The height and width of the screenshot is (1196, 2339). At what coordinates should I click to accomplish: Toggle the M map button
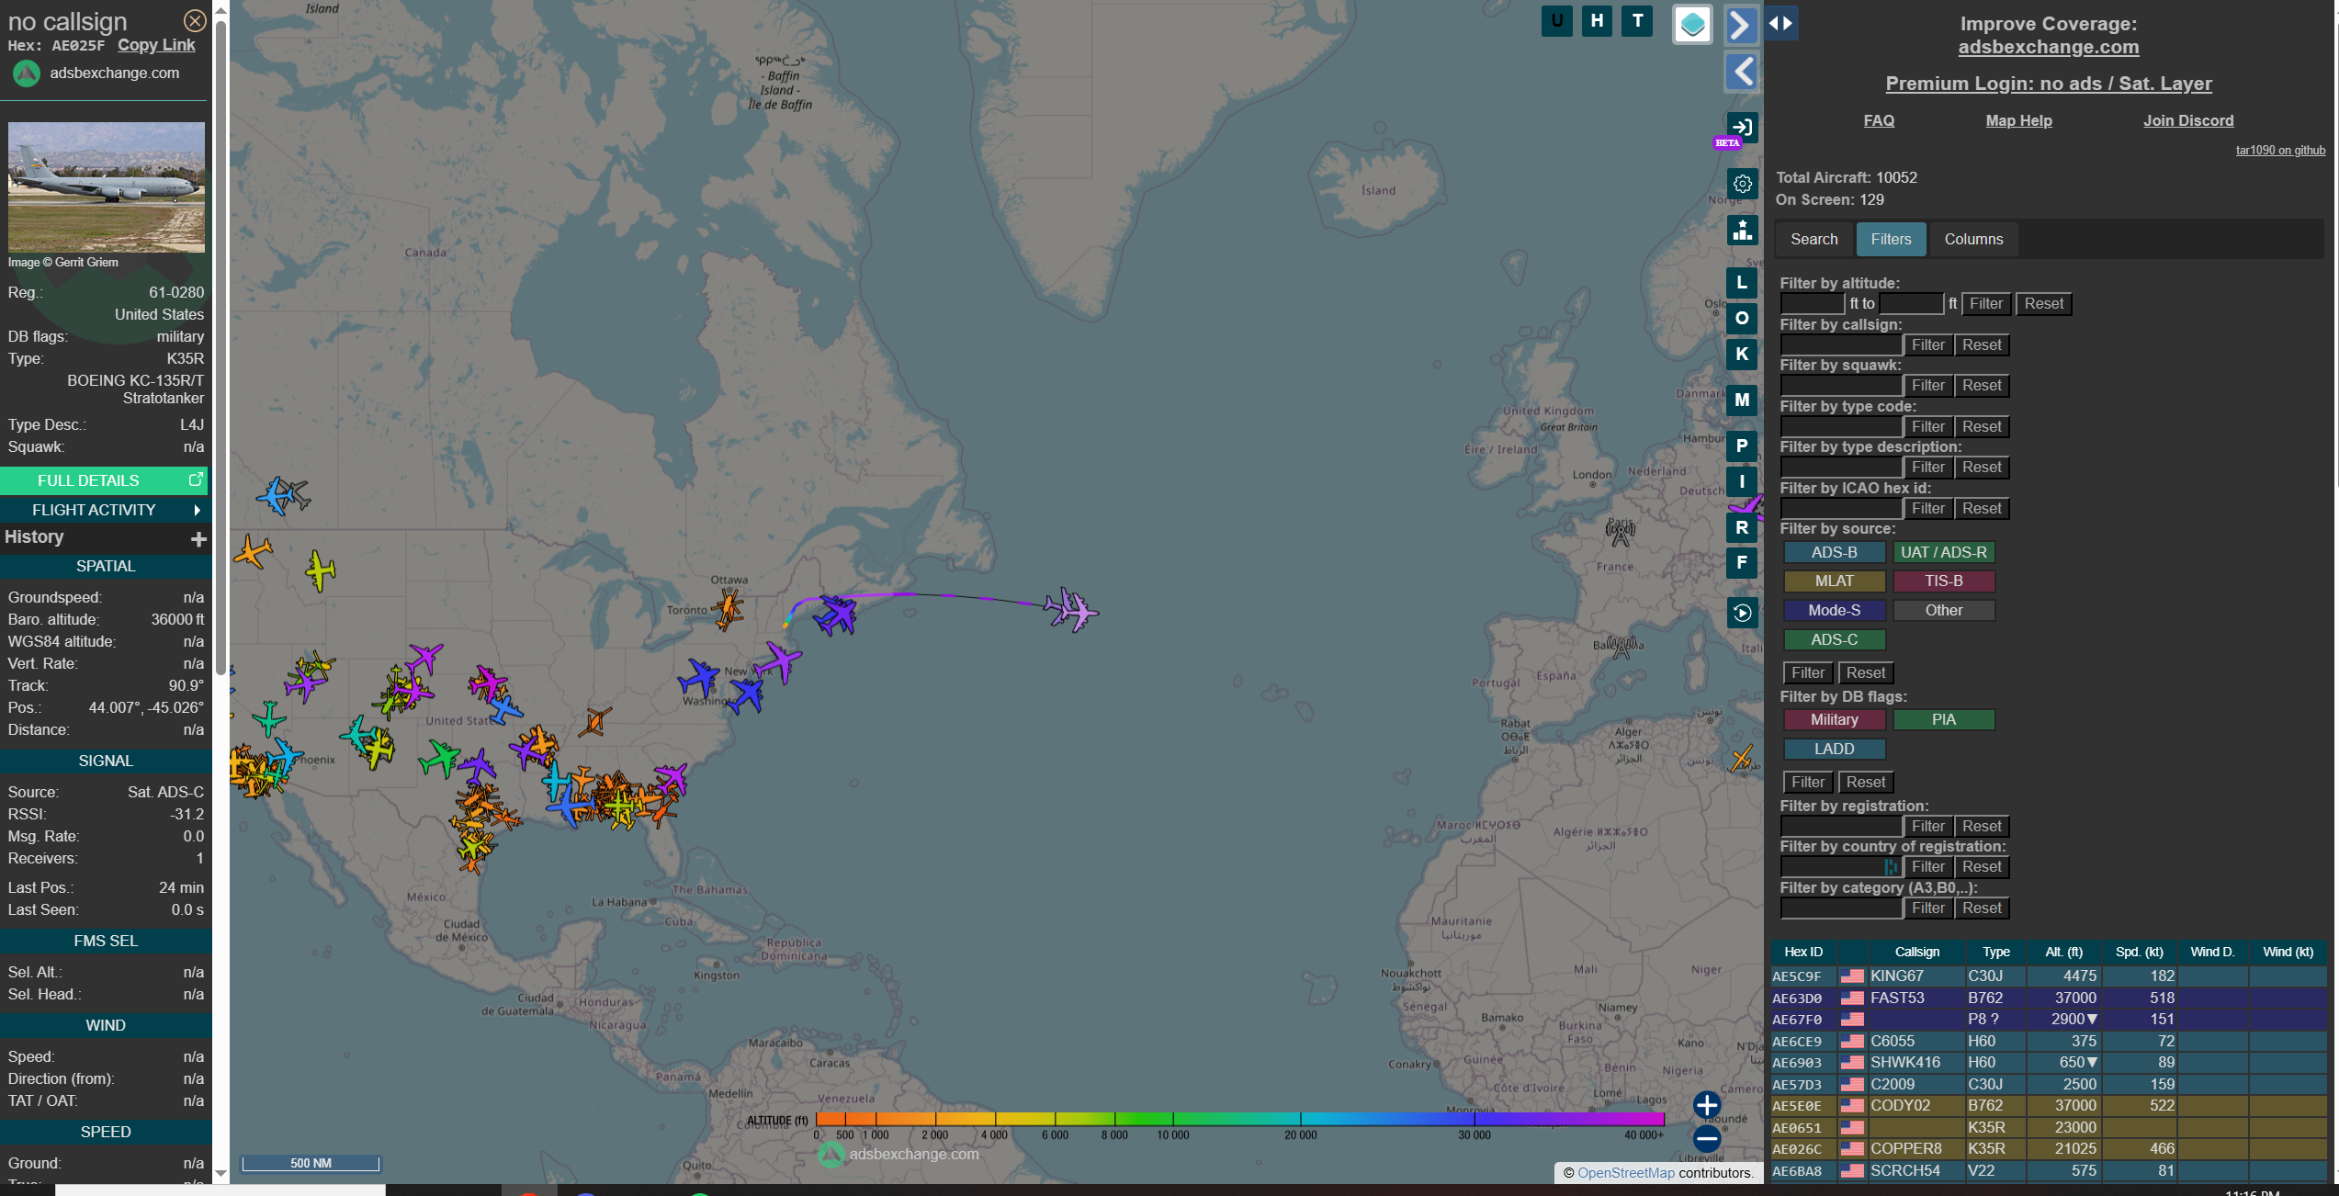point(1742,401)
